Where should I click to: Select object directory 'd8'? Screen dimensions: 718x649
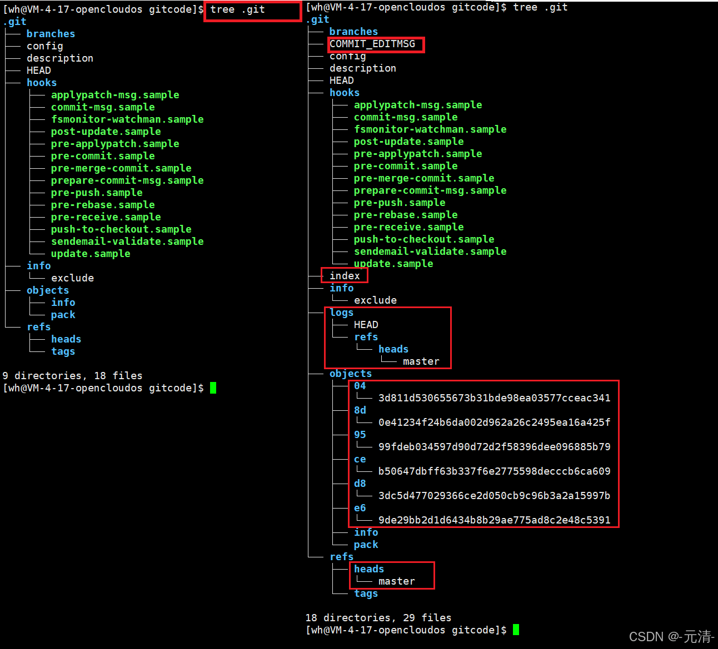coord(360,484)
